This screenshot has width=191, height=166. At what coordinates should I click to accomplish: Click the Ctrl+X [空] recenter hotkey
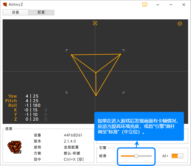pyautogui.click(x=74, y=159)
